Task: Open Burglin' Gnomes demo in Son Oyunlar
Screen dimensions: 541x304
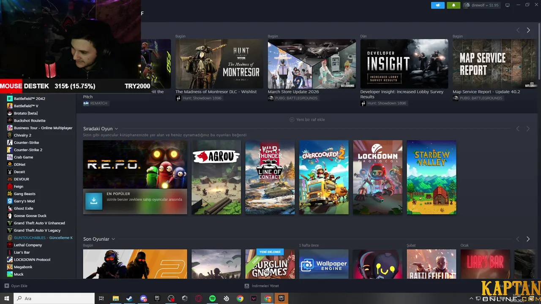Action: tap(270, 264)
